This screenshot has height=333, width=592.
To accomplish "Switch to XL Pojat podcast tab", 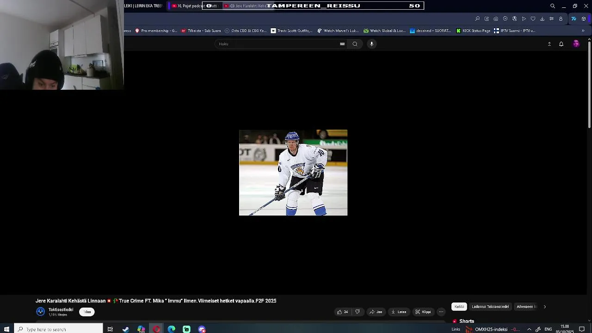I will click(x=194, y=6).
